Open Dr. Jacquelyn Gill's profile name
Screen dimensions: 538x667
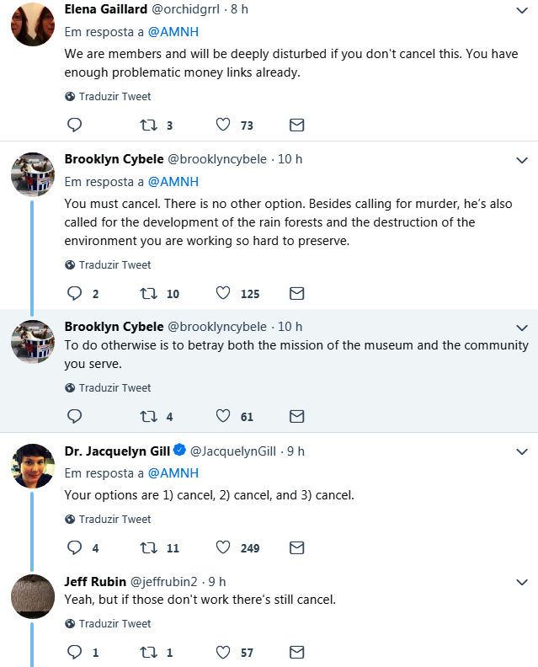pos(118,451)
